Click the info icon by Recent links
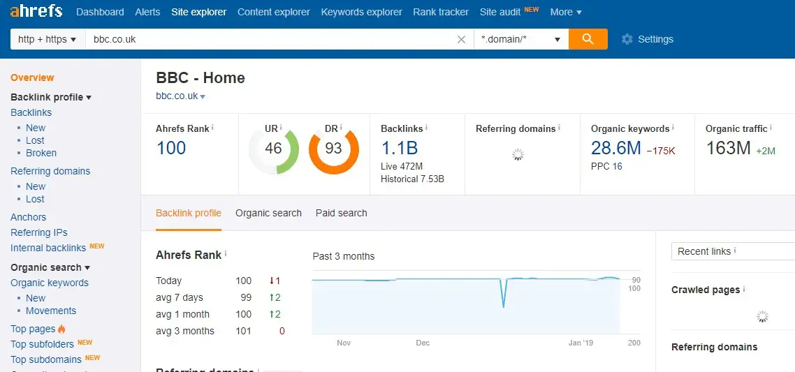This screenshot has width=795, height=372. coord(735,251)
